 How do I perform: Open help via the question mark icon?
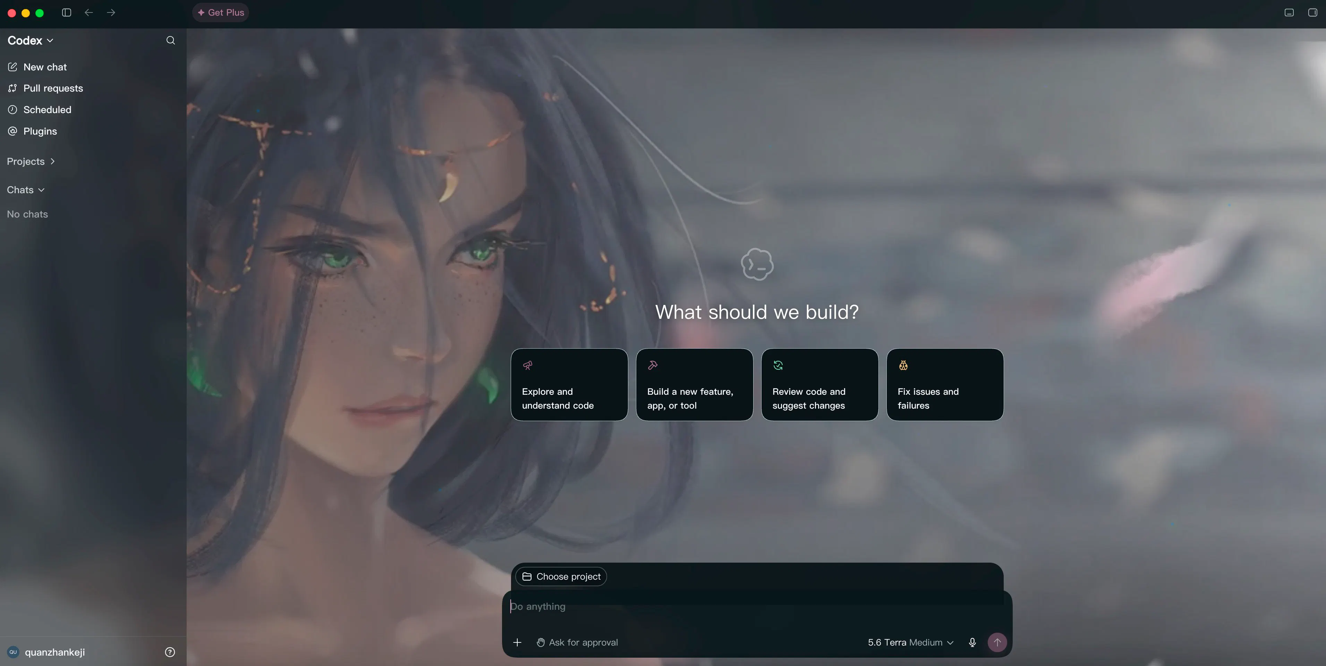coord(170,652)
